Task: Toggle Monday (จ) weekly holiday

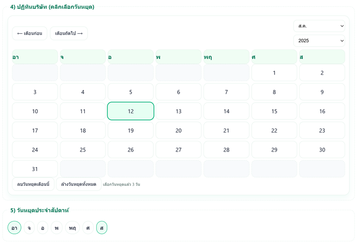Action: tap(29, 228)
